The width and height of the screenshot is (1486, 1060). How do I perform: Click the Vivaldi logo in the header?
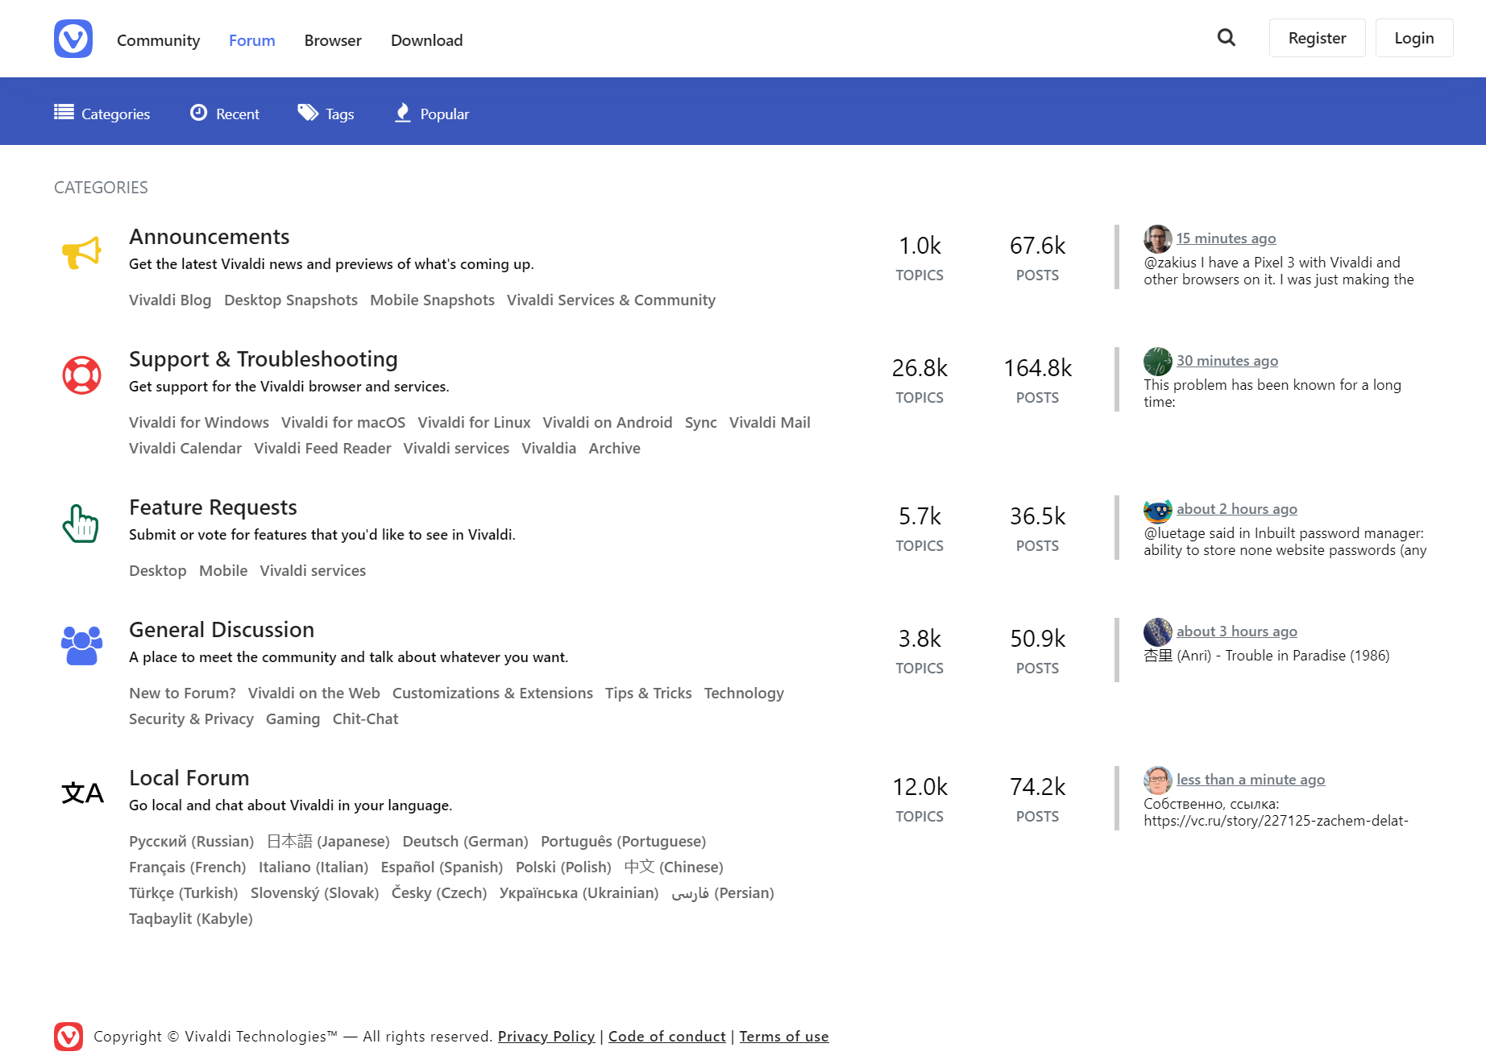tap(73, 39)
